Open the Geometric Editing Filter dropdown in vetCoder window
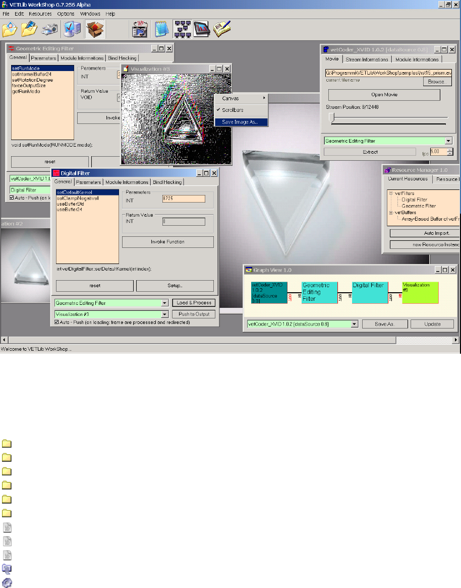The image size is (461, 588). (x=448, y=141)
